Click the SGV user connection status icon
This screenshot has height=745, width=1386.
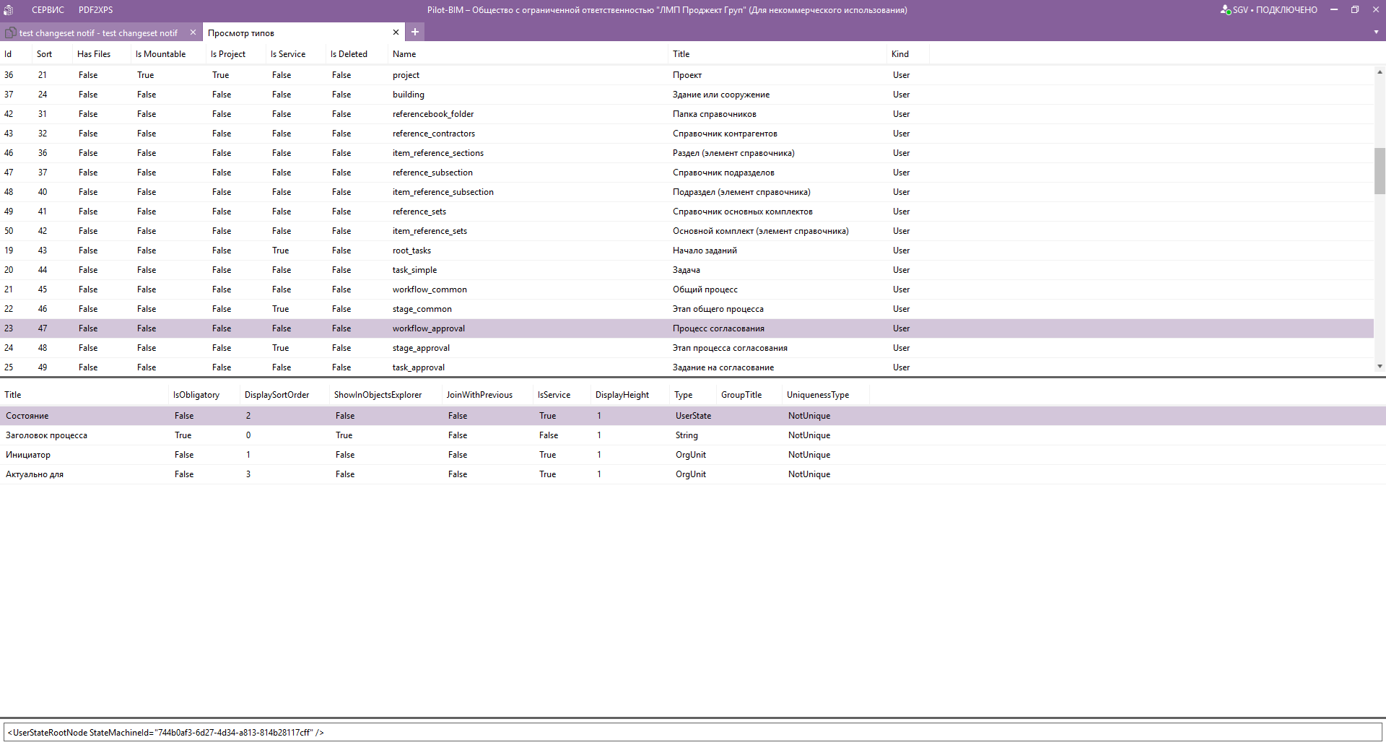(x=1225, y=10)
